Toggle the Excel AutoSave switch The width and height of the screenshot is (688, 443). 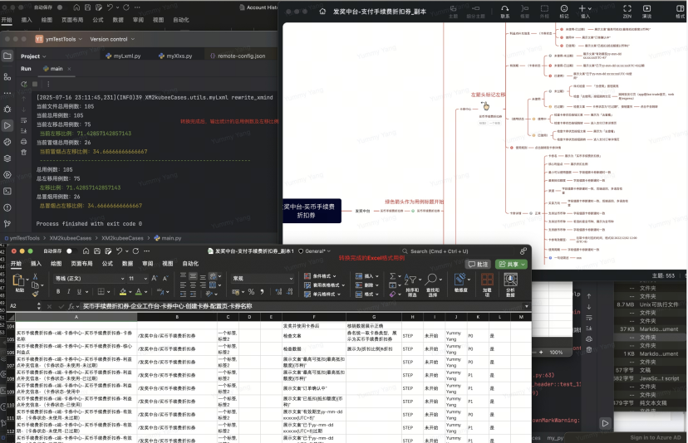pos(73,251)
